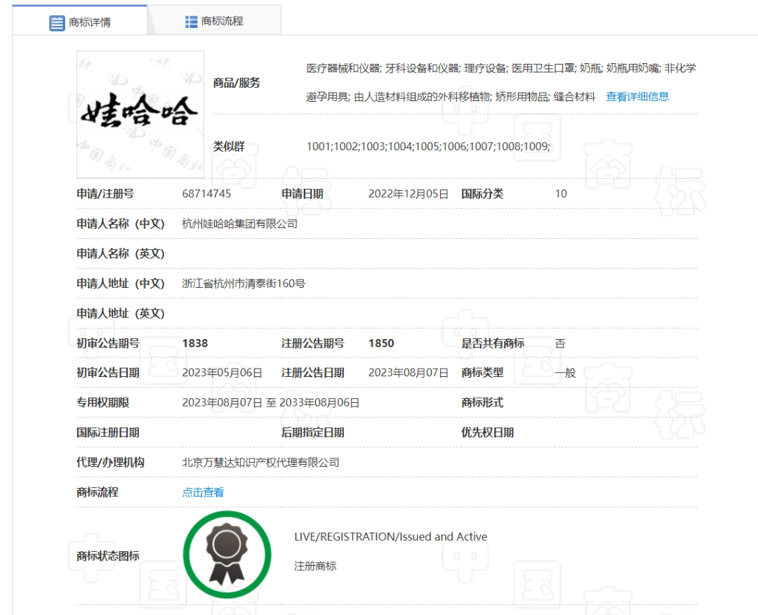This screenshot has width=758, height=615.
Task: Click registration announcement issue number 1850
Action: pyautogui.click(x=381, y=343)
